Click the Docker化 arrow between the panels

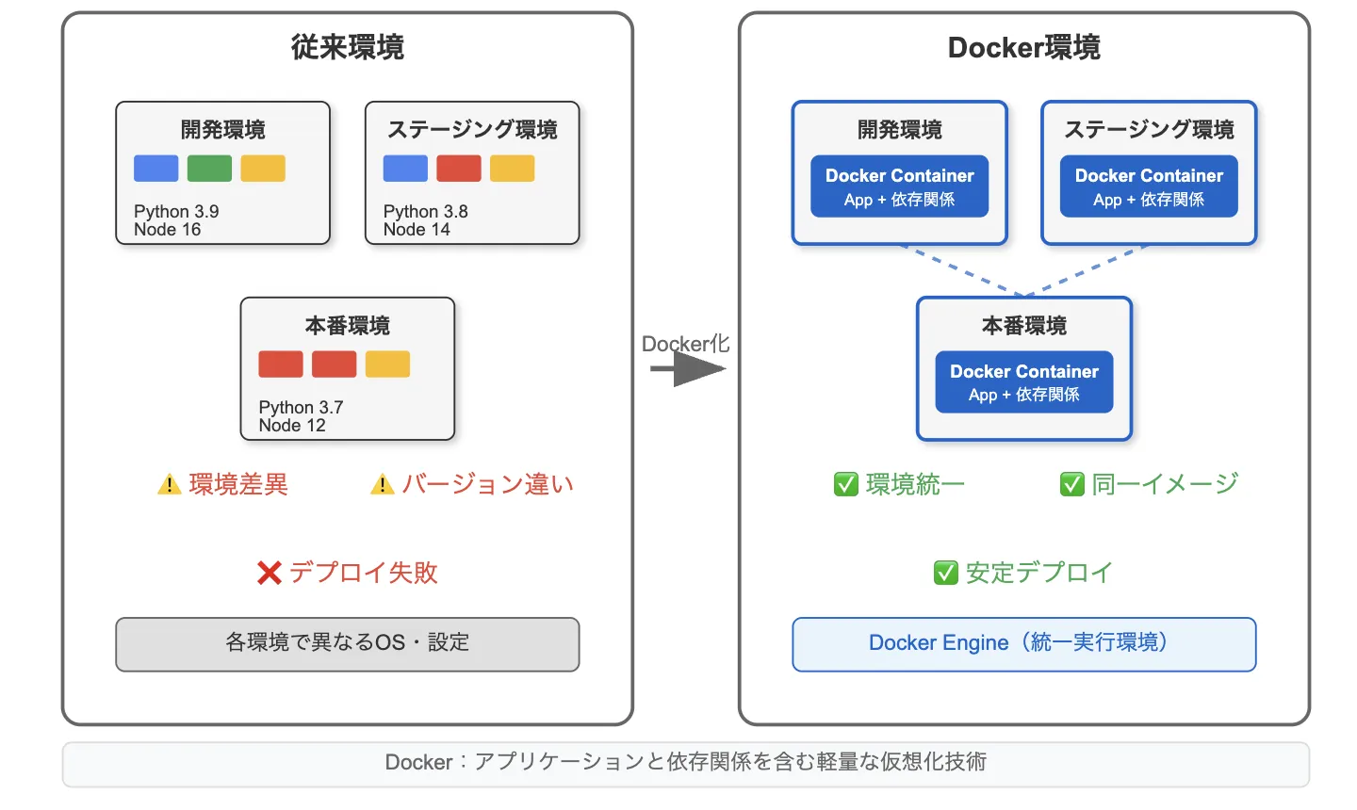[x=685, y=367]
